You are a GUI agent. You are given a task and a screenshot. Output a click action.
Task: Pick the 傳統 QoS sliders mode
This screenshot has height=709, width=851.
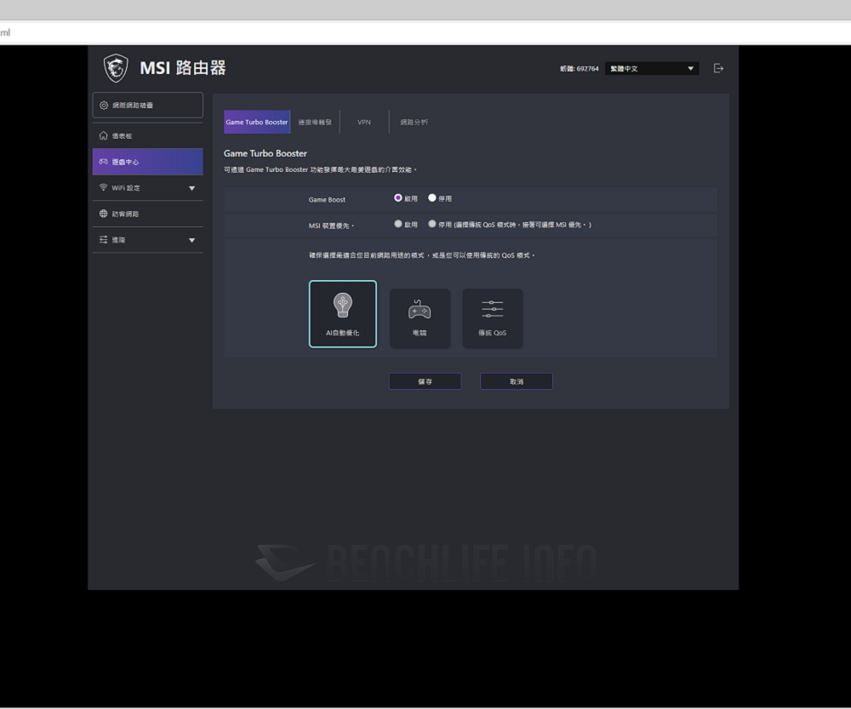point(492,317)
